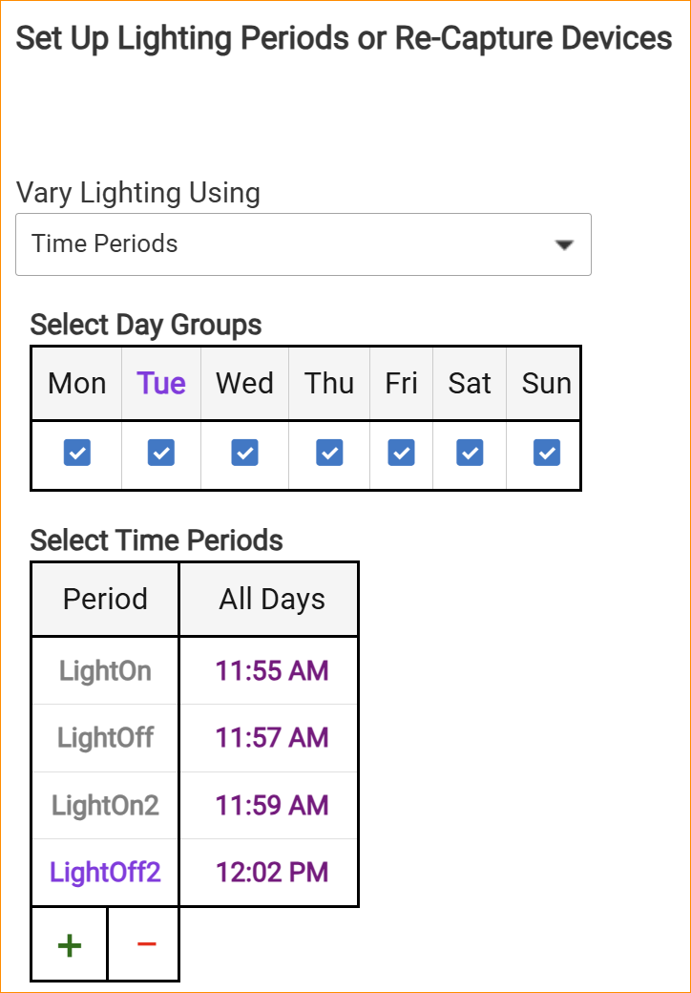The height and width of the screenshot is (993, 691).
Task: Disable the Wednesday checkbox
Action: click(245, 453)
